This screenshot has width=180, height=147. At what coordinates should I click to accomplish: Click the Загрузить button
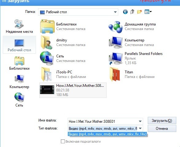click(162, 121)
